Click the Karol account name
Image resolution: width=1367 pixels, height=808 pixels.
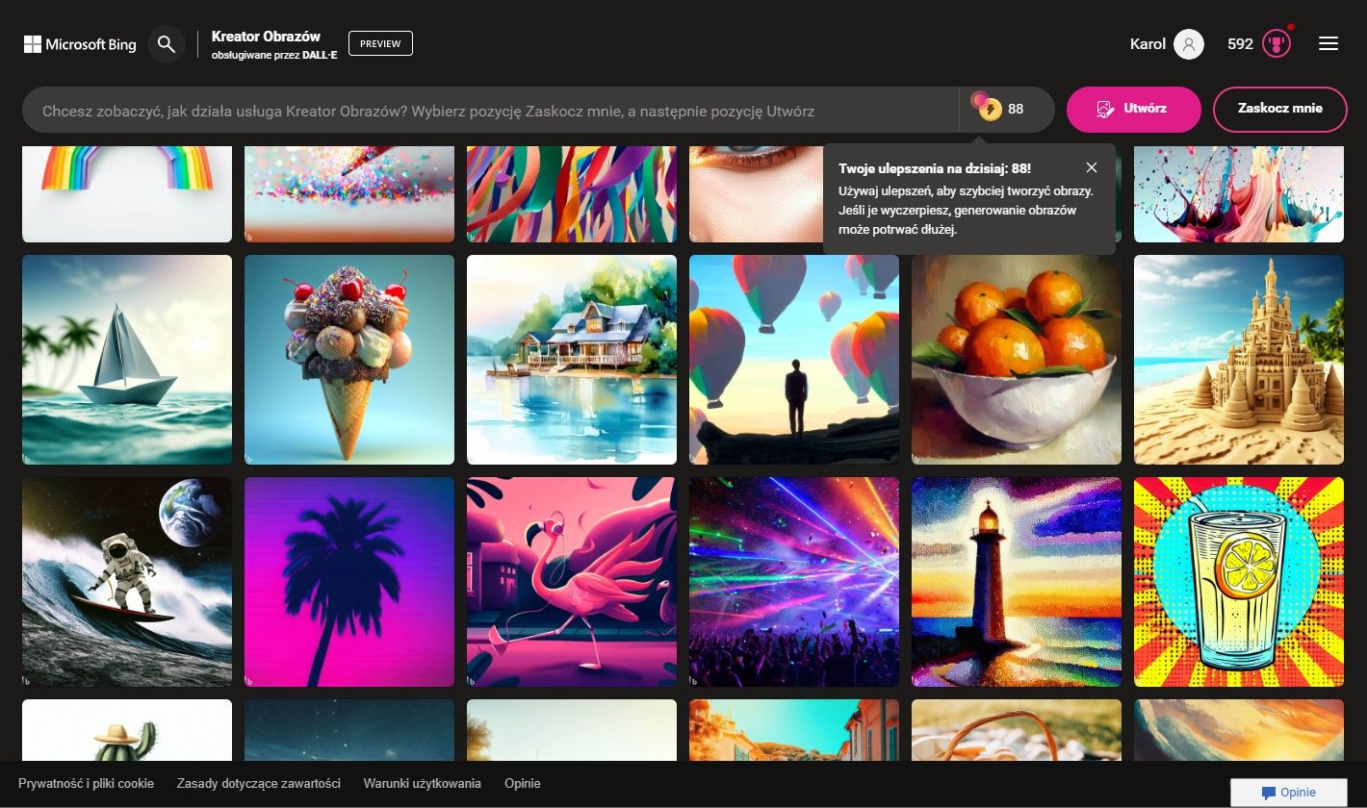(x=1148, y=44)
